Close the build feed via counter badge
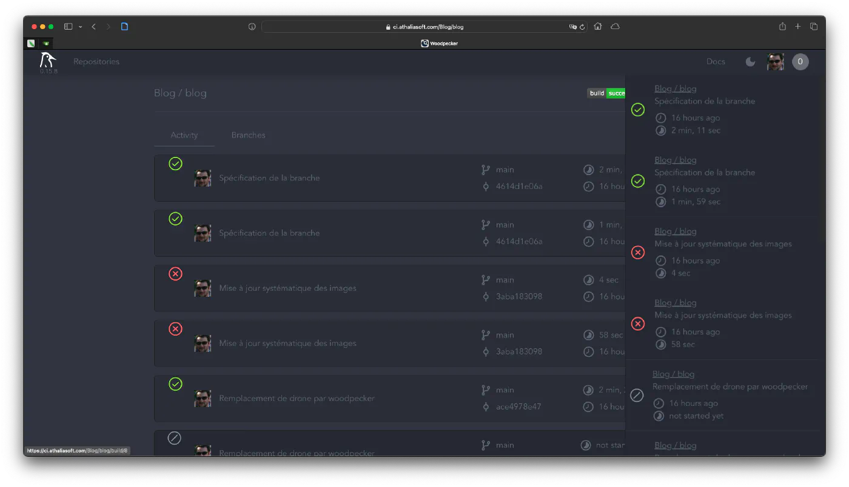 pyautogui.click(x=800, y=61)
